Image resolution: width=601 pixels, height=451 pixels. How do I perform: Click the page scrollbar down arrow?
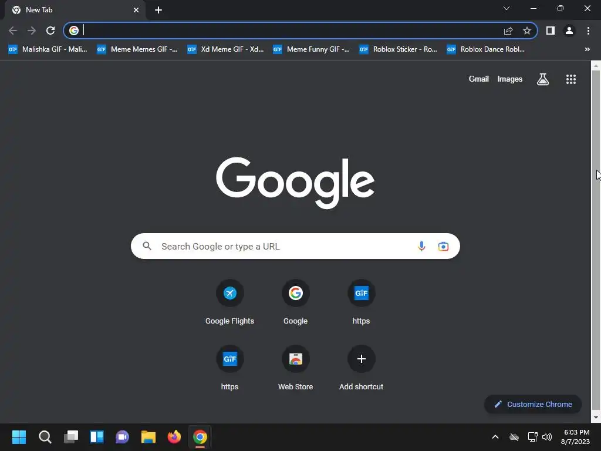[x=596, y=418]
